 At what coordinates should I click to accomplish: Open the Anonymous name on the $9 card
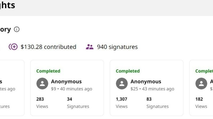[x=66, y=81]
